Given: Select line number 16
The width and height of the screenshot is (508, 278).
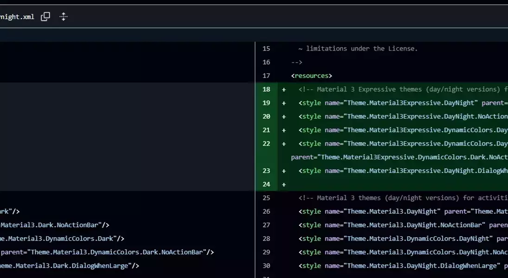Looking at the screenshot, I should click(x=266, y=62).
